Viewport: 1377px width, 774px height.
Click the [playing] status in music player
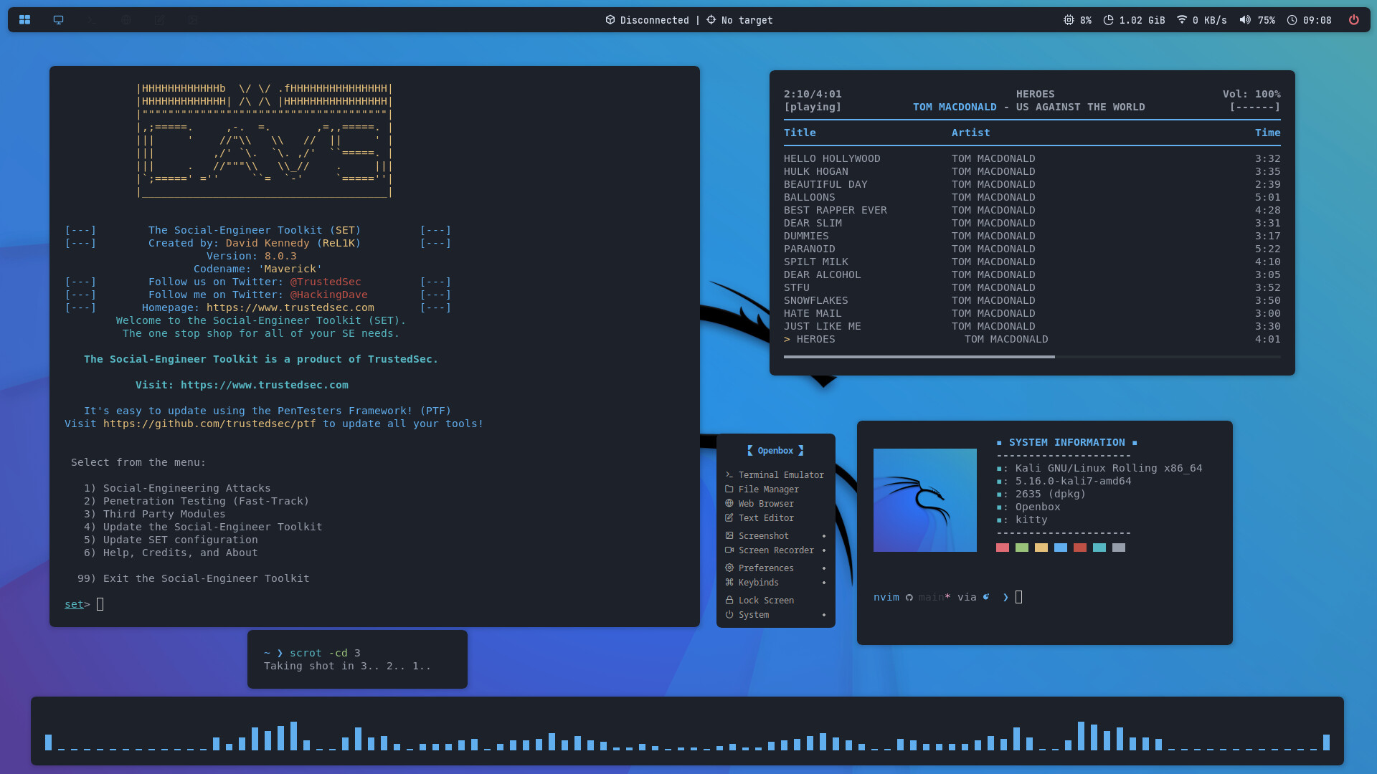813,107
